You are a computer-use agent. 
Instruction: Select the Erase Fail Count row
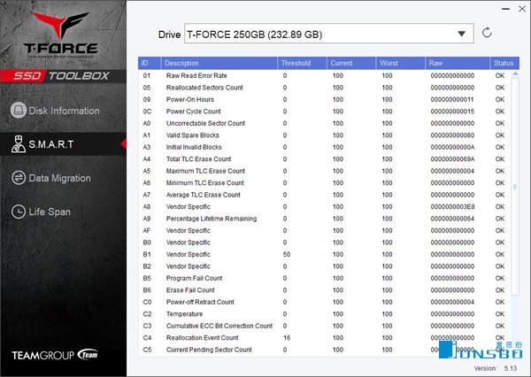325,290
